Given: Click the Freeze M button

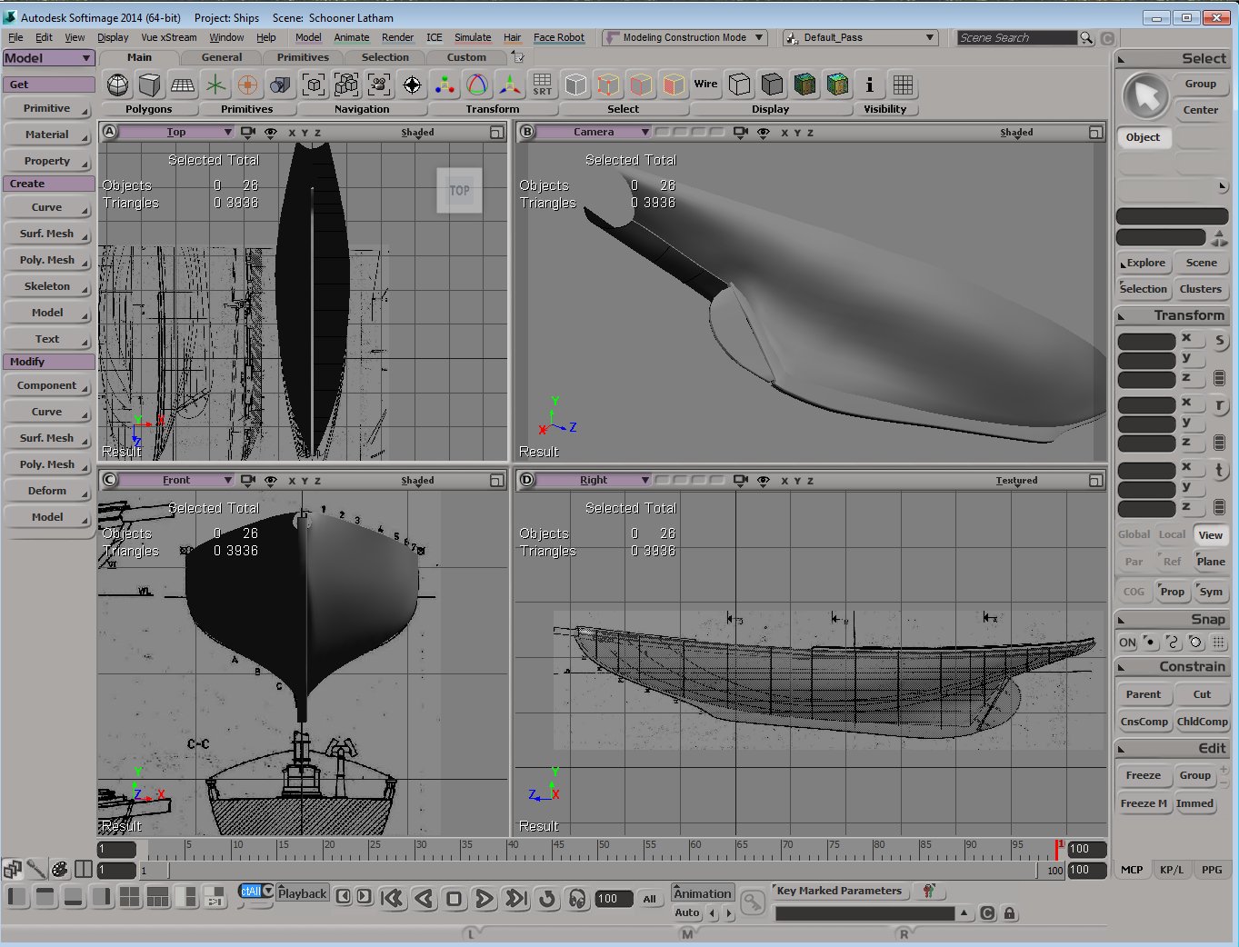Looking at the screenshot, I should pos(1143,803).
